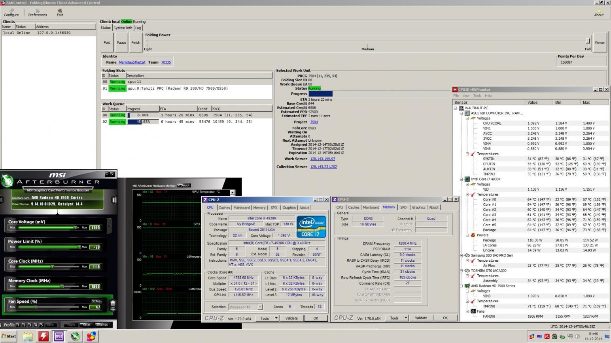Open Preferences in the FAHControl toolbar

point(38,13)
